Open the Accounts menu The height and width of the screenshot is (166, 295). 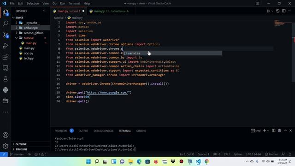[x=6, y=135]
